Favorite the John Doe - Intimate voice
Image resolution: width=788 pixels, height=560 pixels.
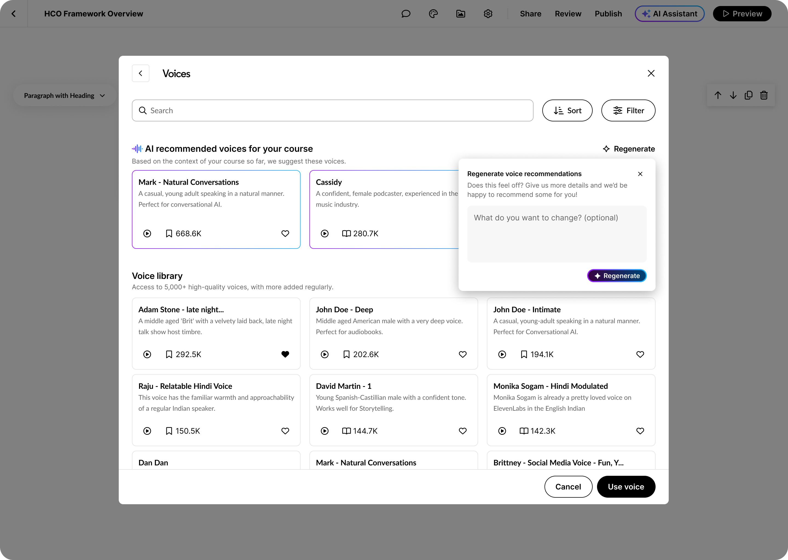click(x=640, y=354)
